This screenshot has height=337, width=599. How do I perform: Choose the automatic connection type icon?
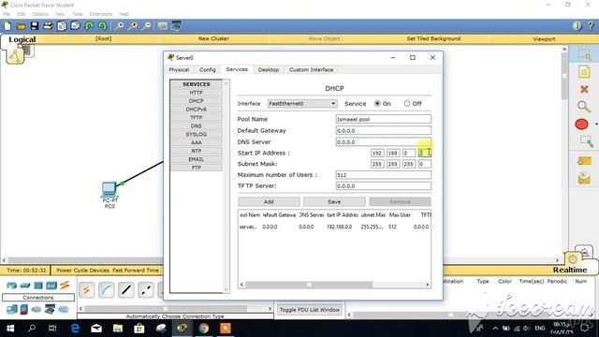[x=87, y=290]
